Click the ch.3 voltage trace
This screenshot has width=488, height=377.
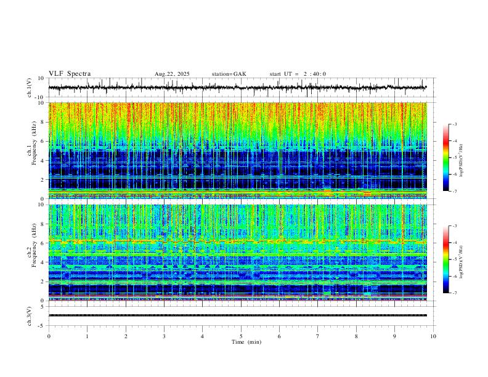237,315
